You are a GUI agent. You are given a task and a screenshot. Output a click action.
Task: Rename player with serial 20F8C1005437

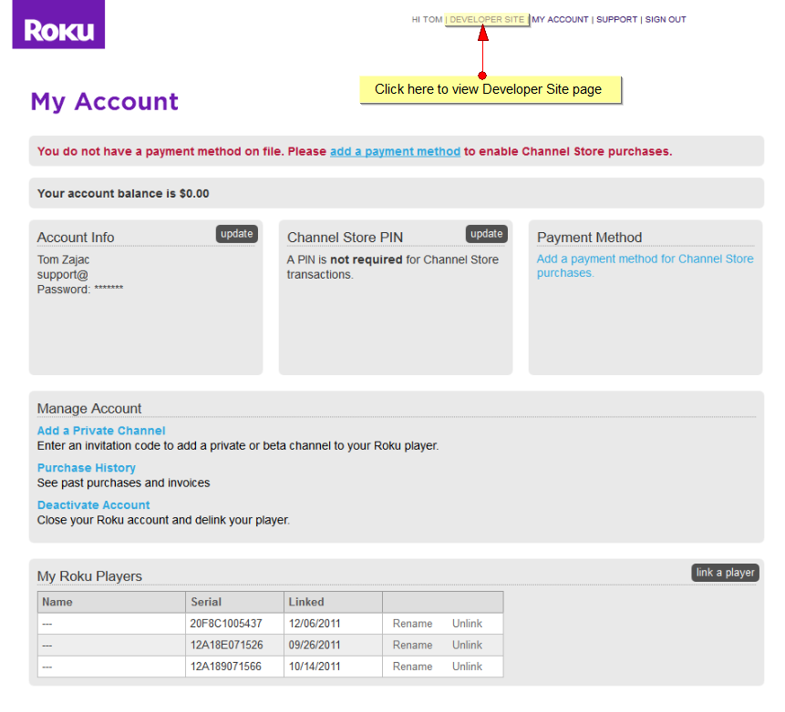(412, 624)
